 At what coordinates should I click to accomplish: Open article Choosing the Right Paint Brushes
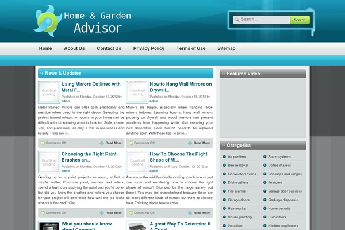pos(89,157)
